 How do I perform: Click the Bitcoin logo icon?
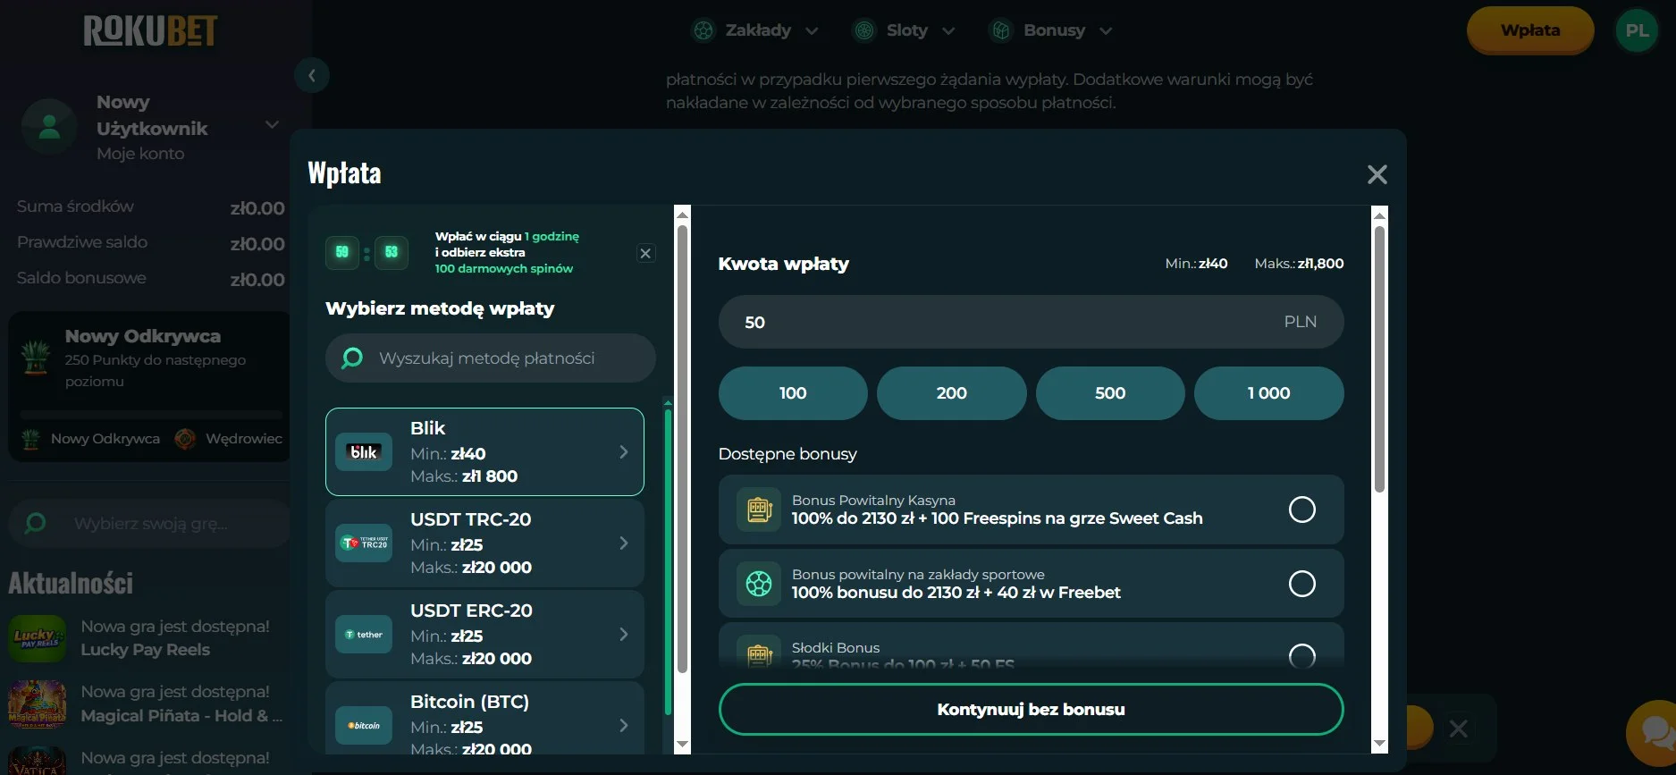(x=363, y=726)
